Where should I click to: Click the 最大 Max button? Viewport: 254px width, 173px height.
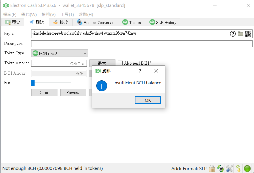click(102, 63)
